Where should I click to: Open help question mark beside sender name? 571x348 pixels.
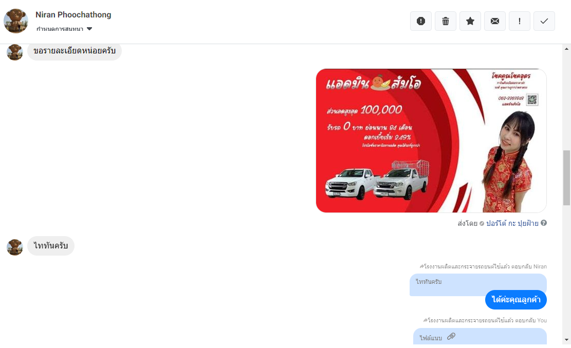[x=544, y=223]
